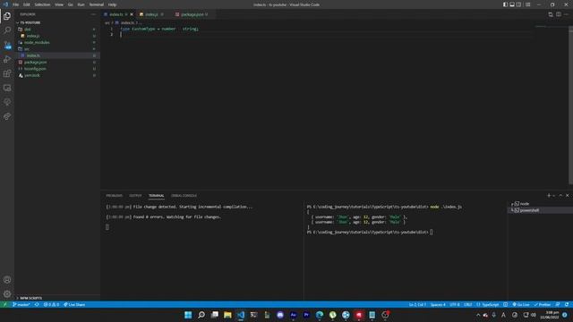
Task: Click the master branch in status bar
Action: click(21, 304)
